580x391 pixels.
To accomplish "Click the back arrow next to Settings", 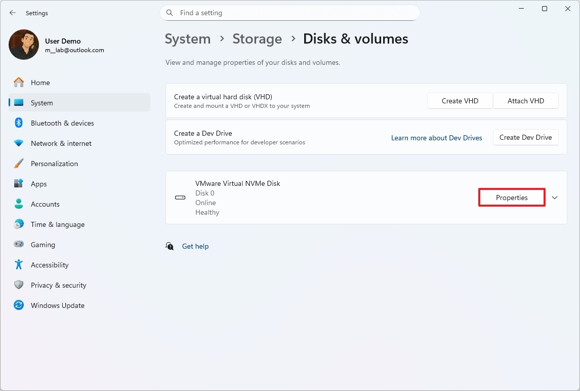I will tap(12, 13).
